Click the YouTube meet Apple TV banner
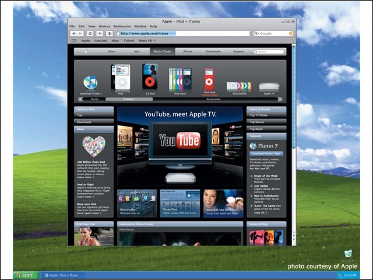Screen dimensions: 373x280 (180, 146)
